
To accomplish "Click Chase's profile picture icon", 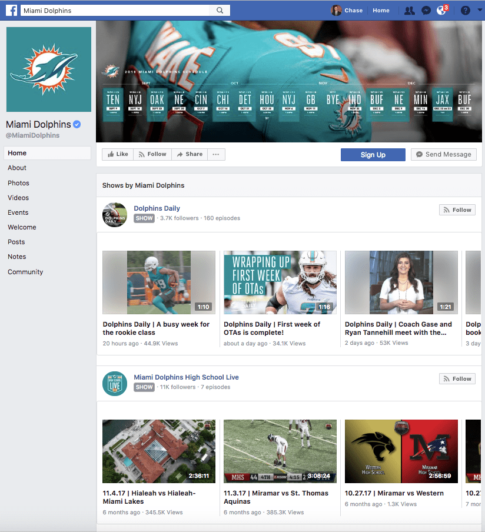I will [336, 10].
